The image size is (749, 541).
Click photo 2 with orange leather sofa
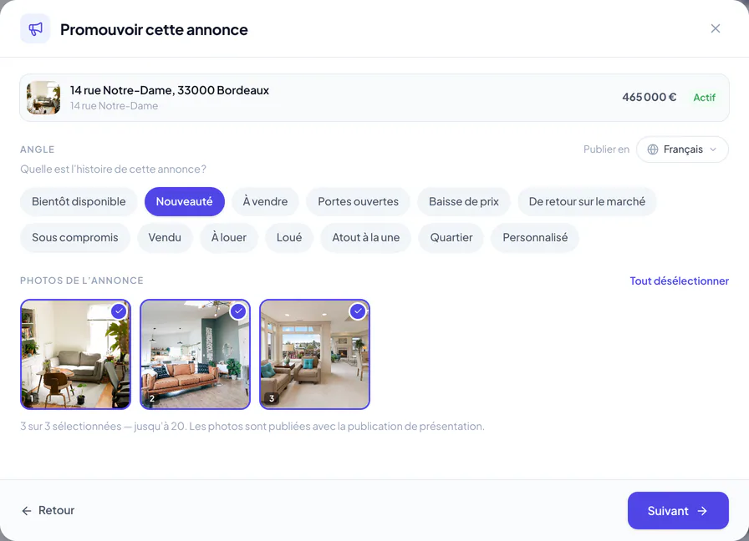pos(195,355)
